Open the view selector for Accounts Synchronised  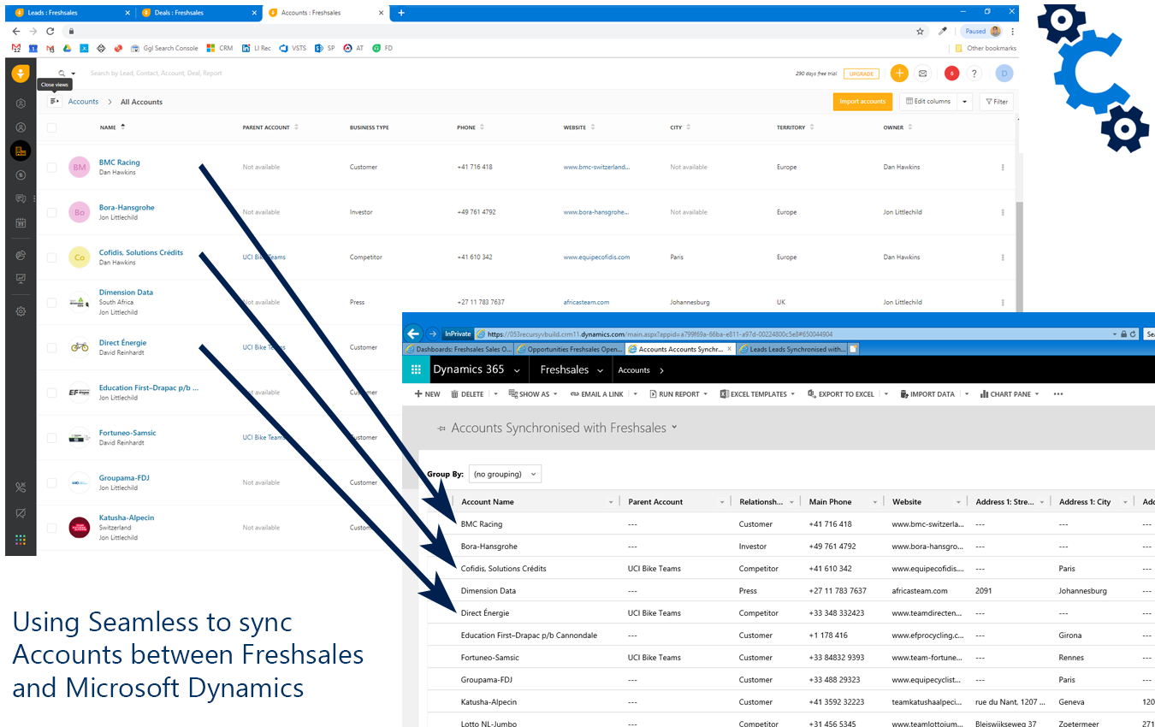coord(674,427)
